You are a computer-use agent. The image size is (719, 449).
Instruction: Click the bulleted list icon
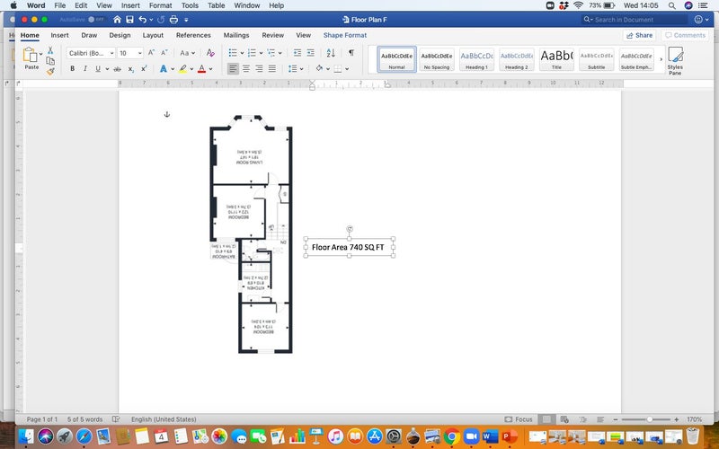[233, 53]
